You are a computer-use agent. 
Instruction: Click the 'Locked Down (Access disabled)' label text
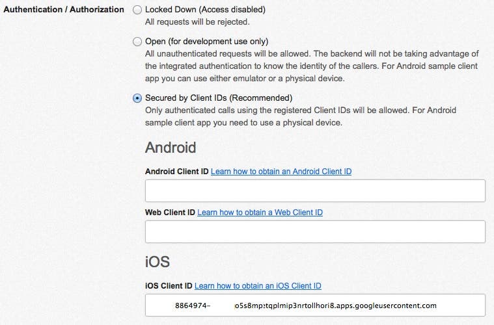[x=205, y=10]
